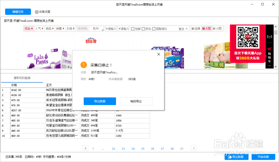Expand the 更多 filter dropdown
279x162 pixels.
point(183,29)
